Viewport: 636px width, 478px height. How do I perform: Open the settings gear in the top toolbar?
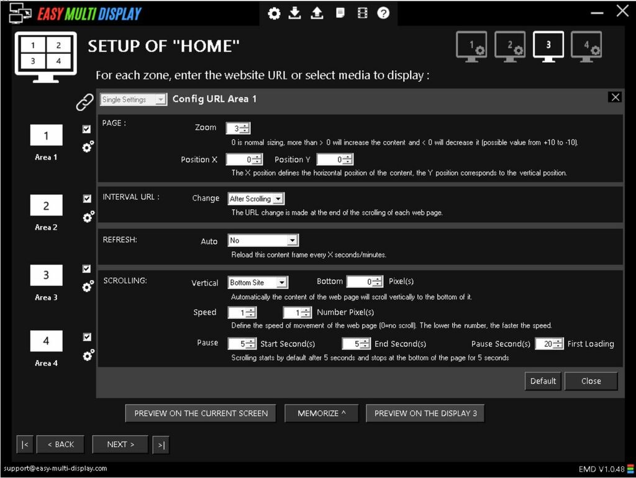pos(274,12)
